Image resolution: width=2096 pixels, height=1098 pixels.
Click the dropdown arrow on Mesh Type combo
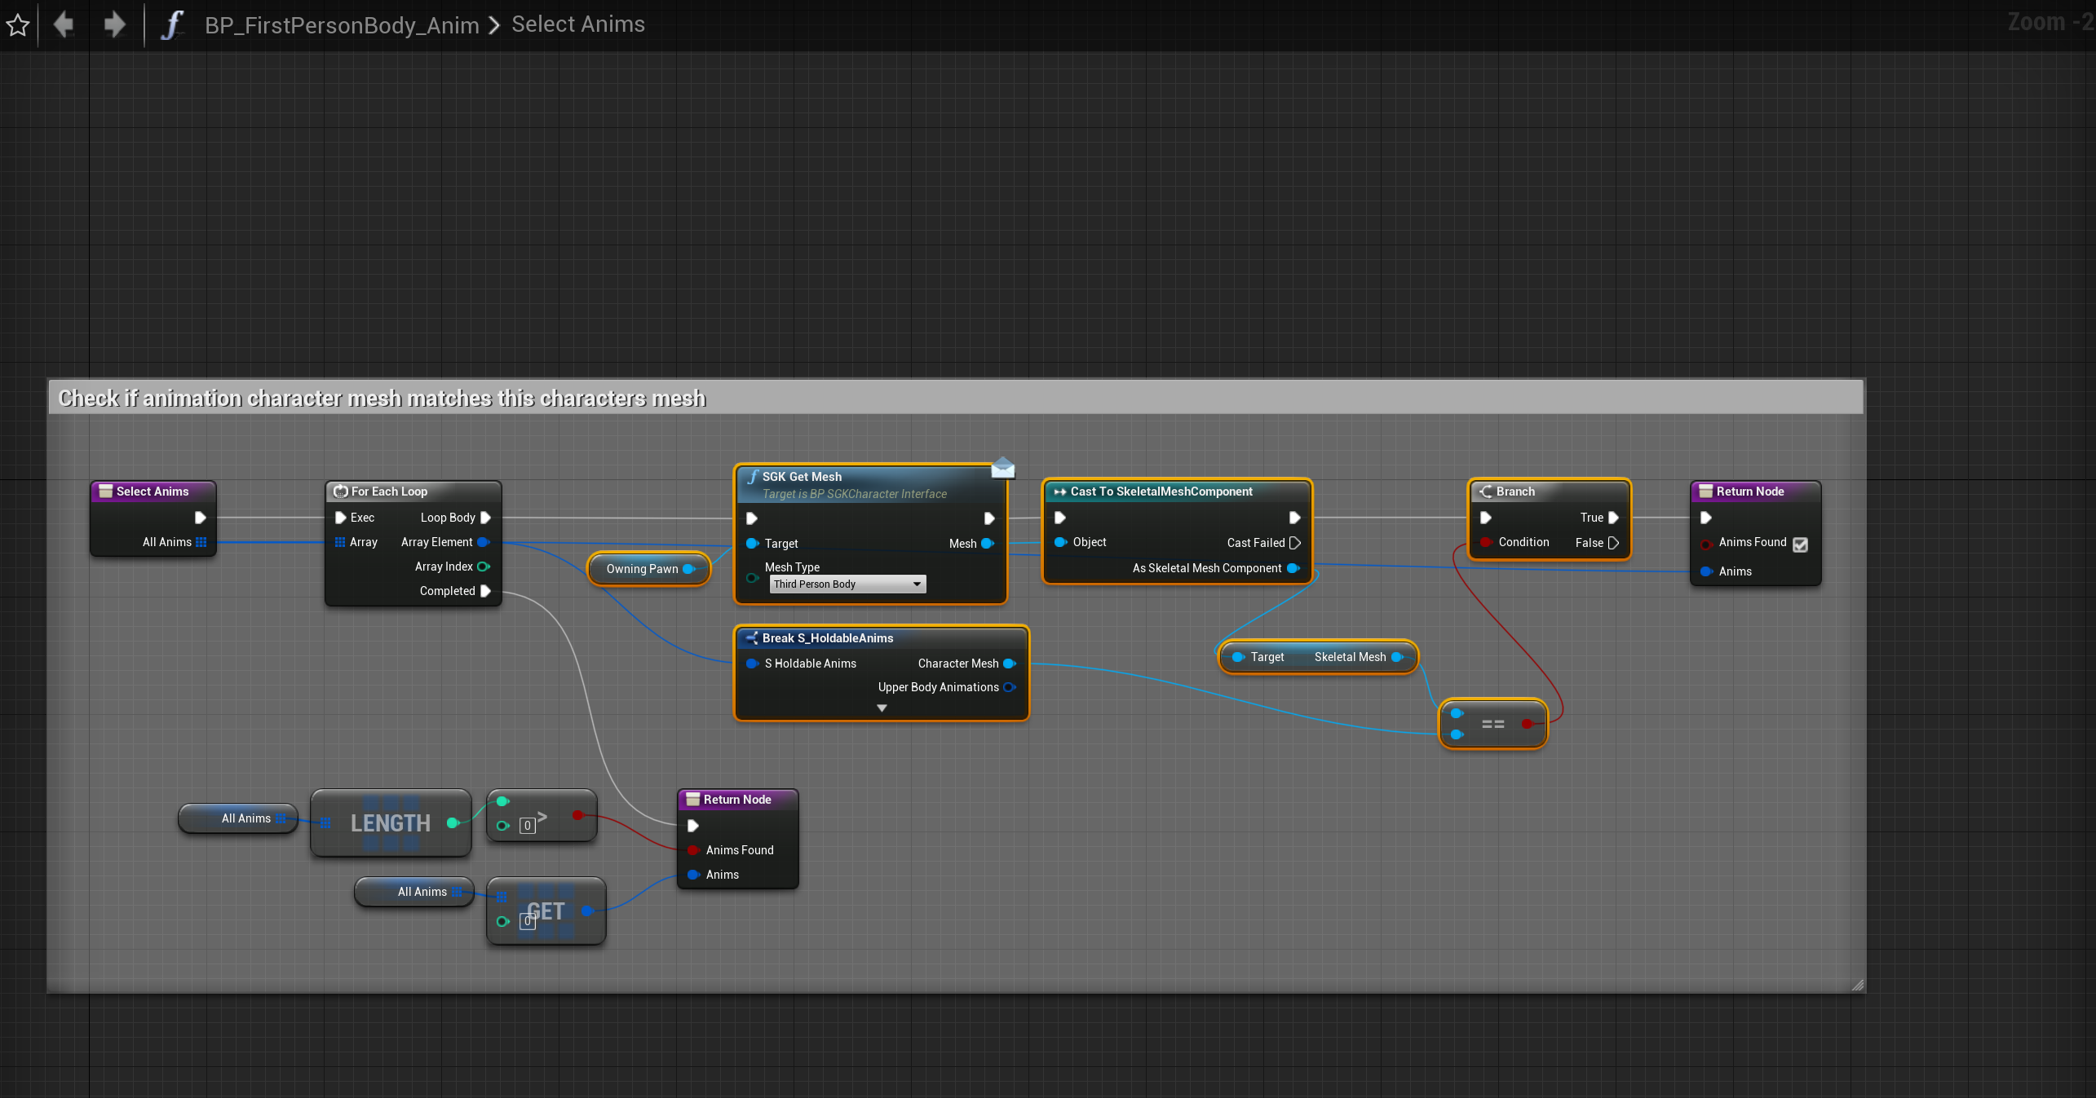917,584
